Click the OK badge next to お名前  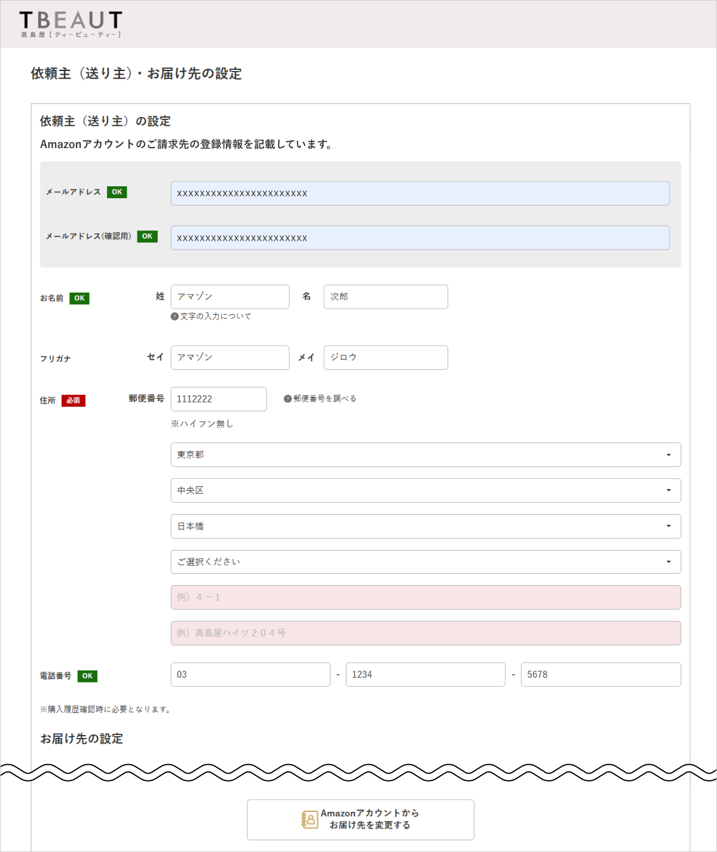(x=79, y=299)
